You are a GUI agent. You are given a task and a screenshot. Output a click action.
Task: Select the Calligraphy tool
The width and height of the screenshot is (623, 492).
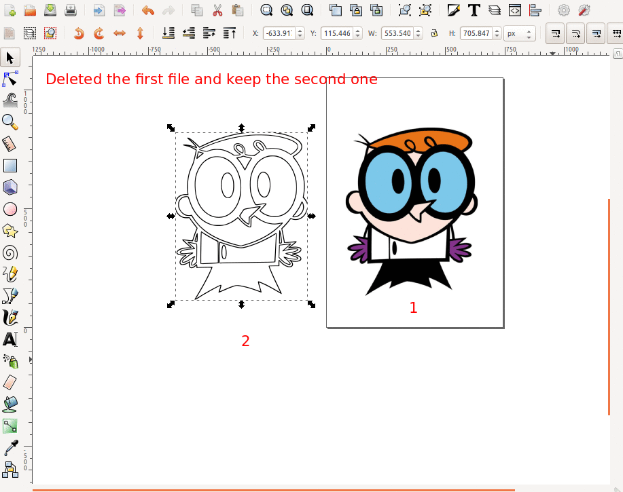point(10,317)
